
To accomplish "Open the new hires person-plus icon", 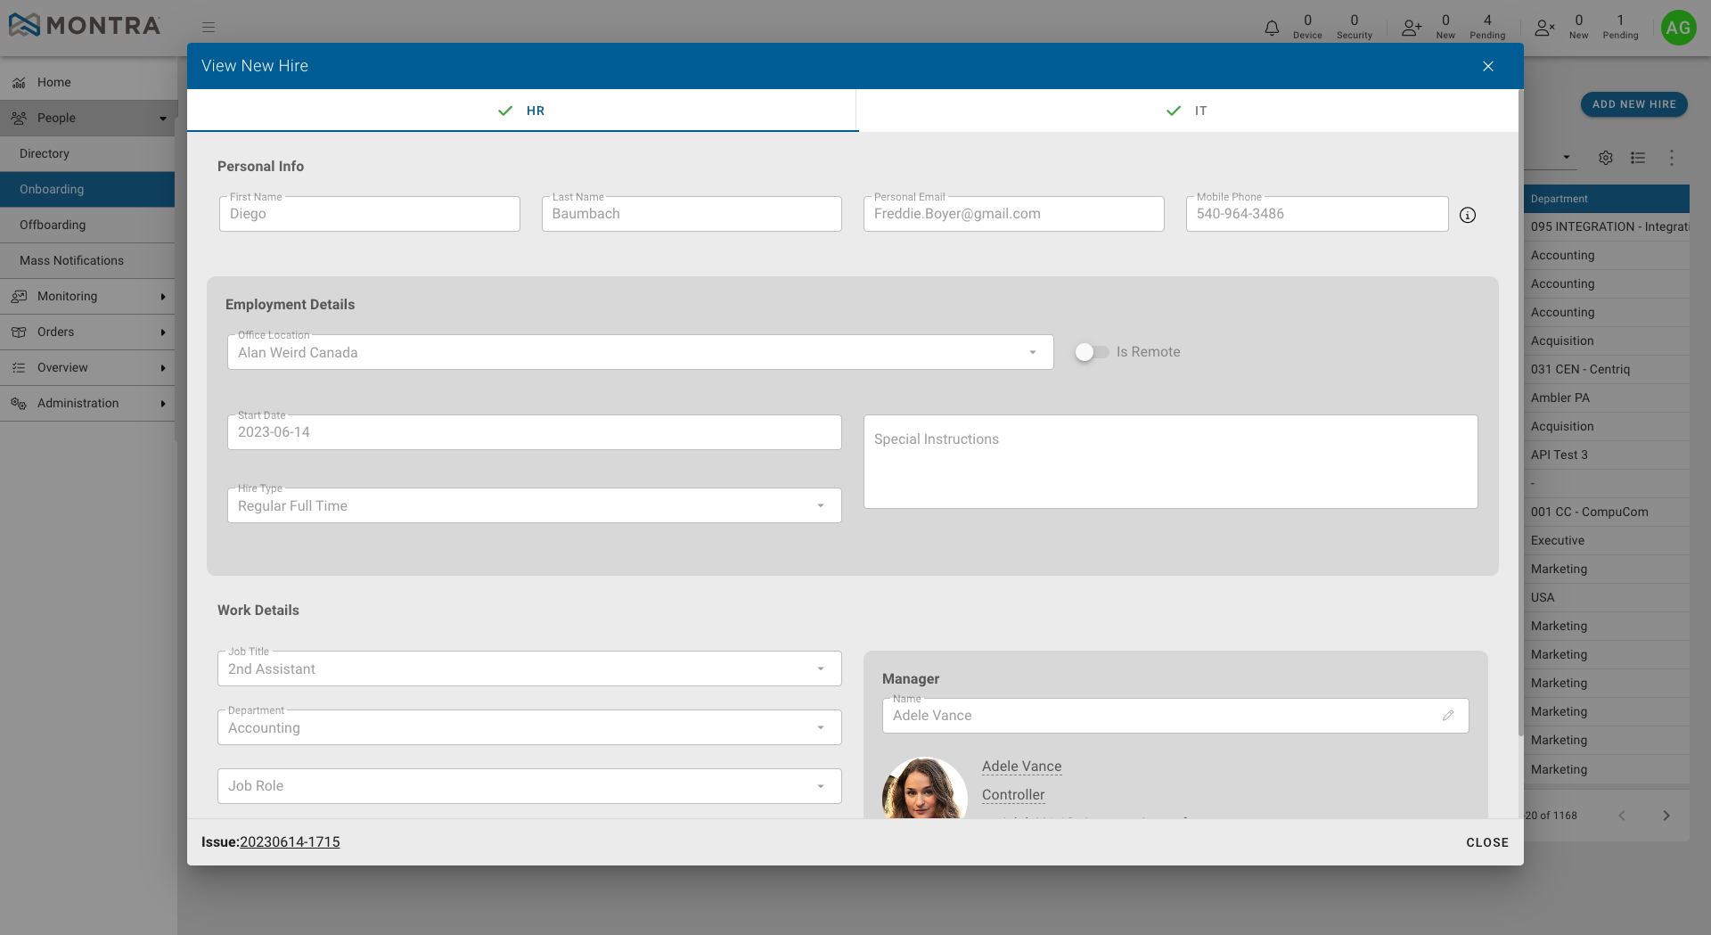I will coord(1411,28).
